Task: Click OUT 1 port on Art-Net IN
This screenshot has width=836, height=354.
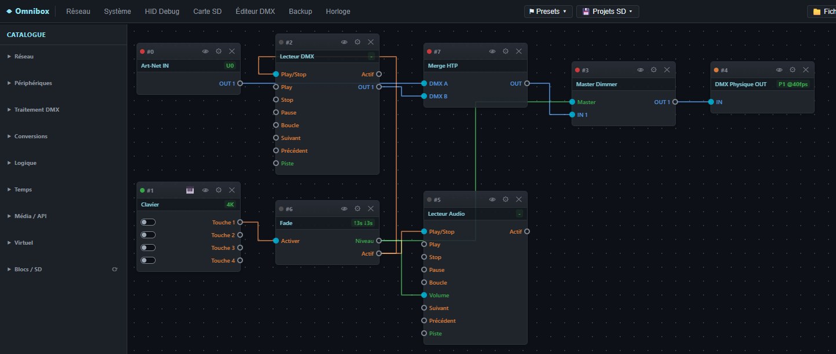Action: [240, 84]
